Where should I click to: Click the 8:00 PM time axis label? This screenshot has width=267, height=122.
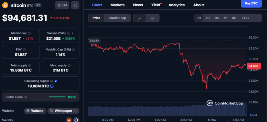pyautogui.click(x=186, y=120)
